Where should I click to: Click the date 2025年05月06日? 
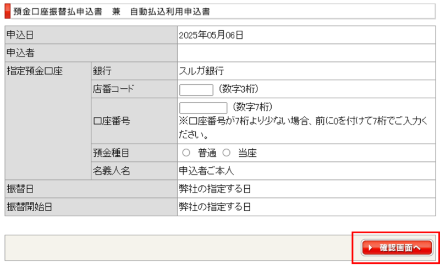coord(211,36)
